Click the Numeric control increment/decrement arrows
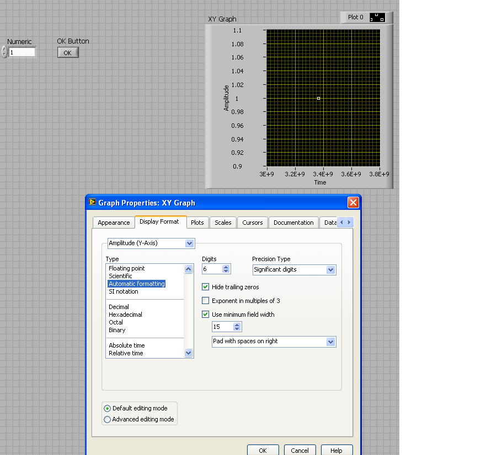 coord(4,52)
